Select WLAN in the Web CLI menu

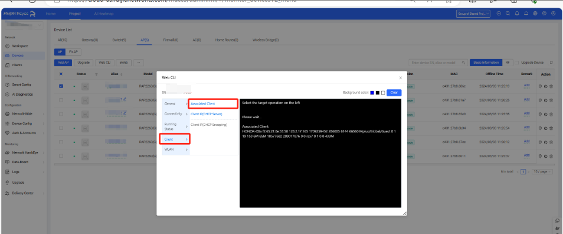click(x=176, y=149)
